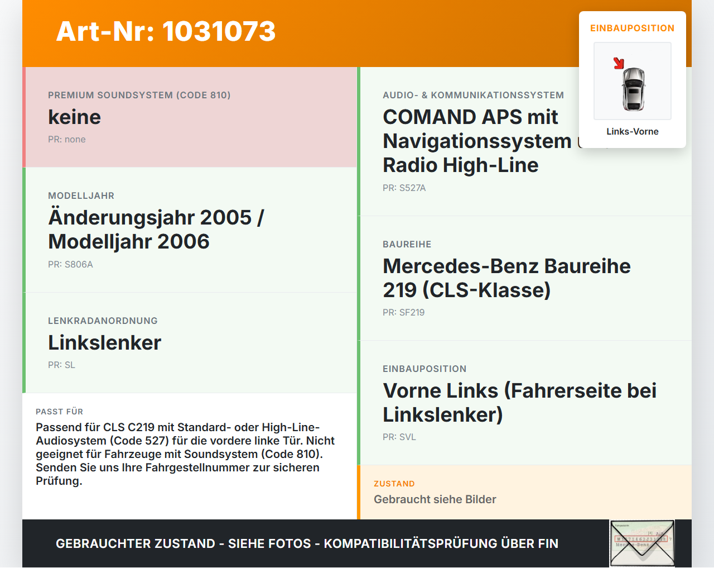Open the envelope image thumbnail in footer
This screenshot has width=714, height=568.
click(642, 543)
